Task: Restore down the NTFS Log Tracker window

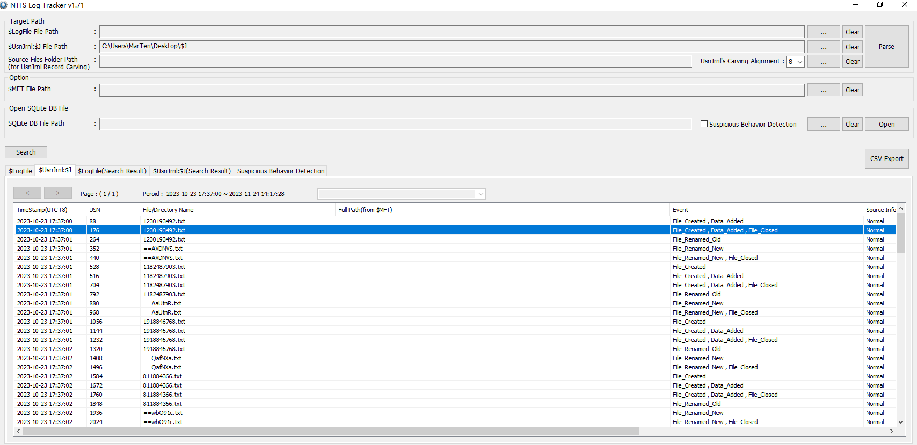Action: pos(880,5)
